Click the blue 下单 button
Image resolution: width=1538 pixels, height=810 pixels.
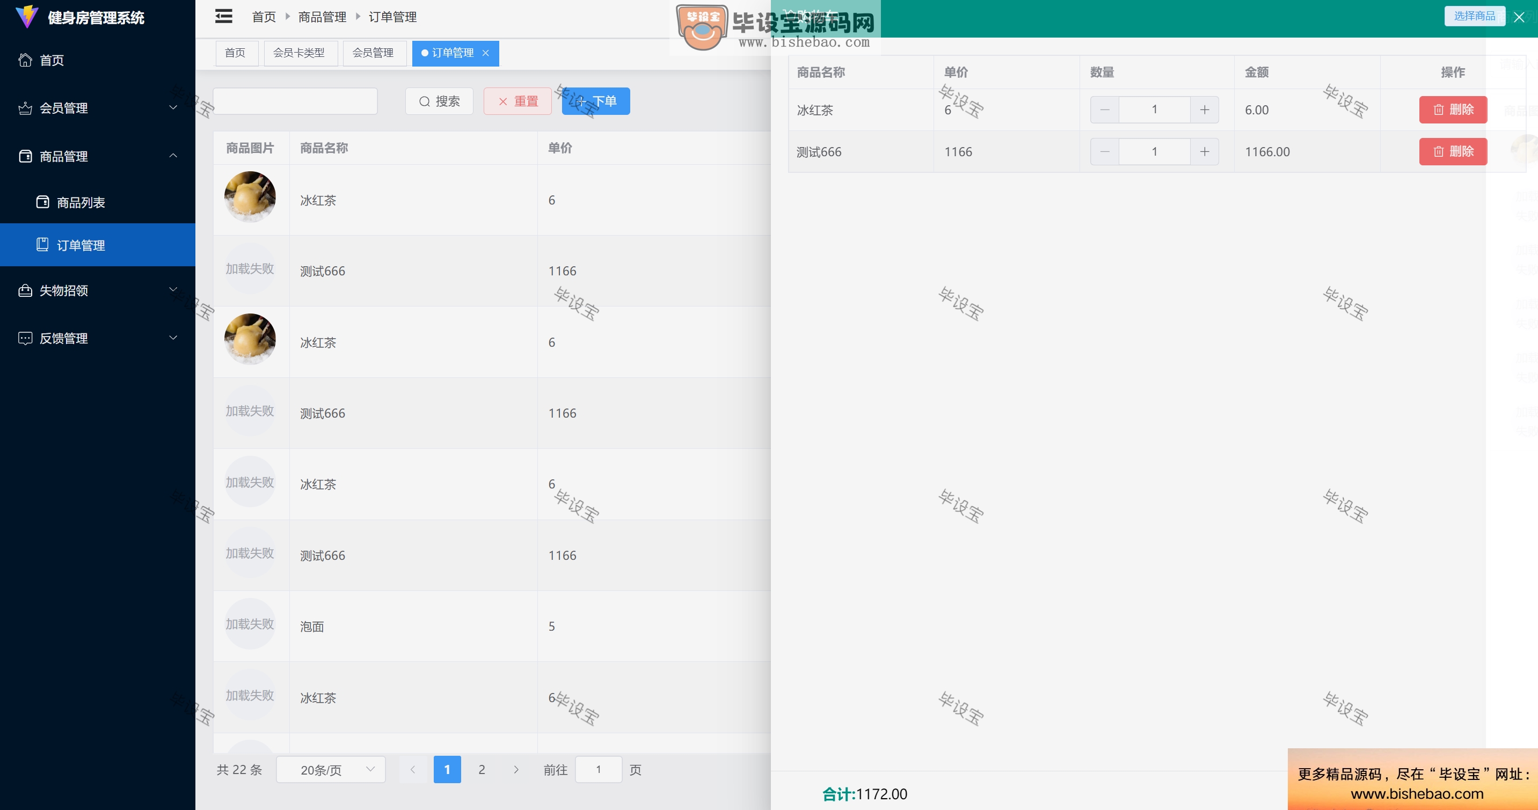(x=596, y=101)
